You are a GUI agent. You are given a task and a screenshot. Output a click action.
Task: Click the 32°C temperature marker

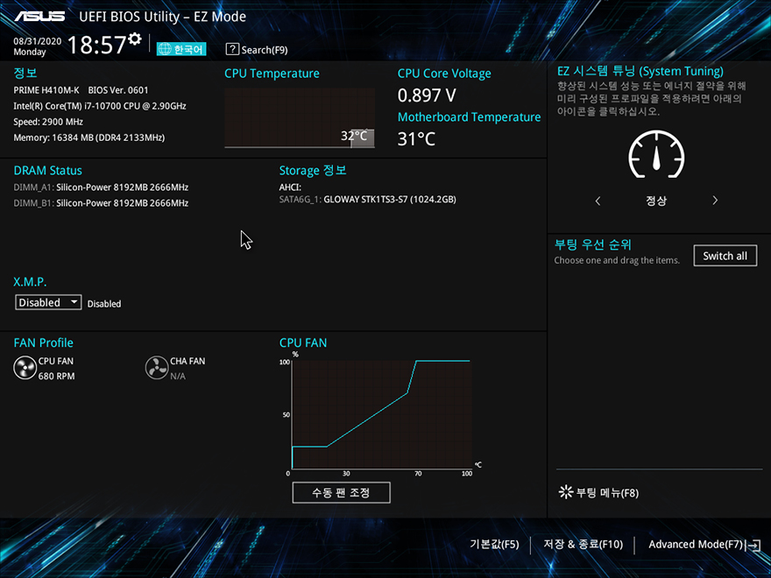point(354,136)
